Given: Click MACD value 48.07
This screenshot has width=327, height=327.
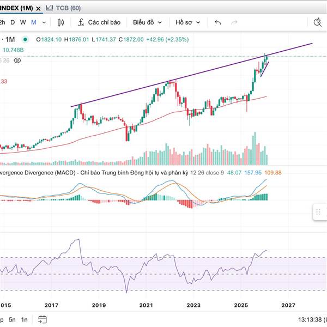Looking at the screenshot, I should click(234, 173).
